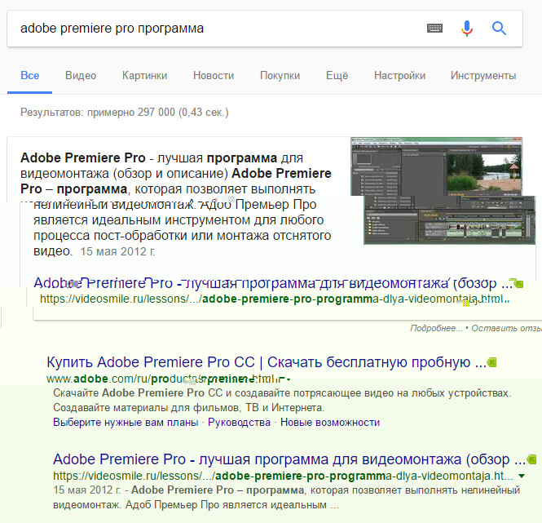Click 'Подробнее...' below the snippet

point(436,328)
